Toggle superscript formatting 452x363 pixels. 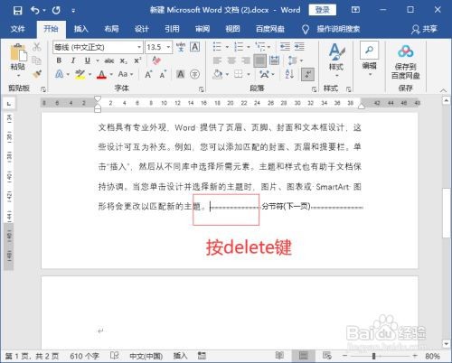[x=137, y=60]
